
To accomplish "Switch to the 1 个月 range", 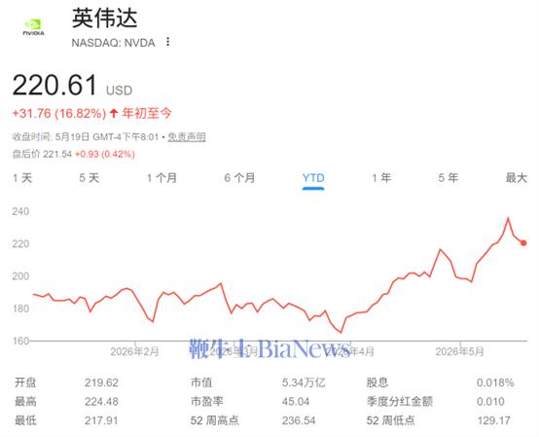I will (162, 178).
